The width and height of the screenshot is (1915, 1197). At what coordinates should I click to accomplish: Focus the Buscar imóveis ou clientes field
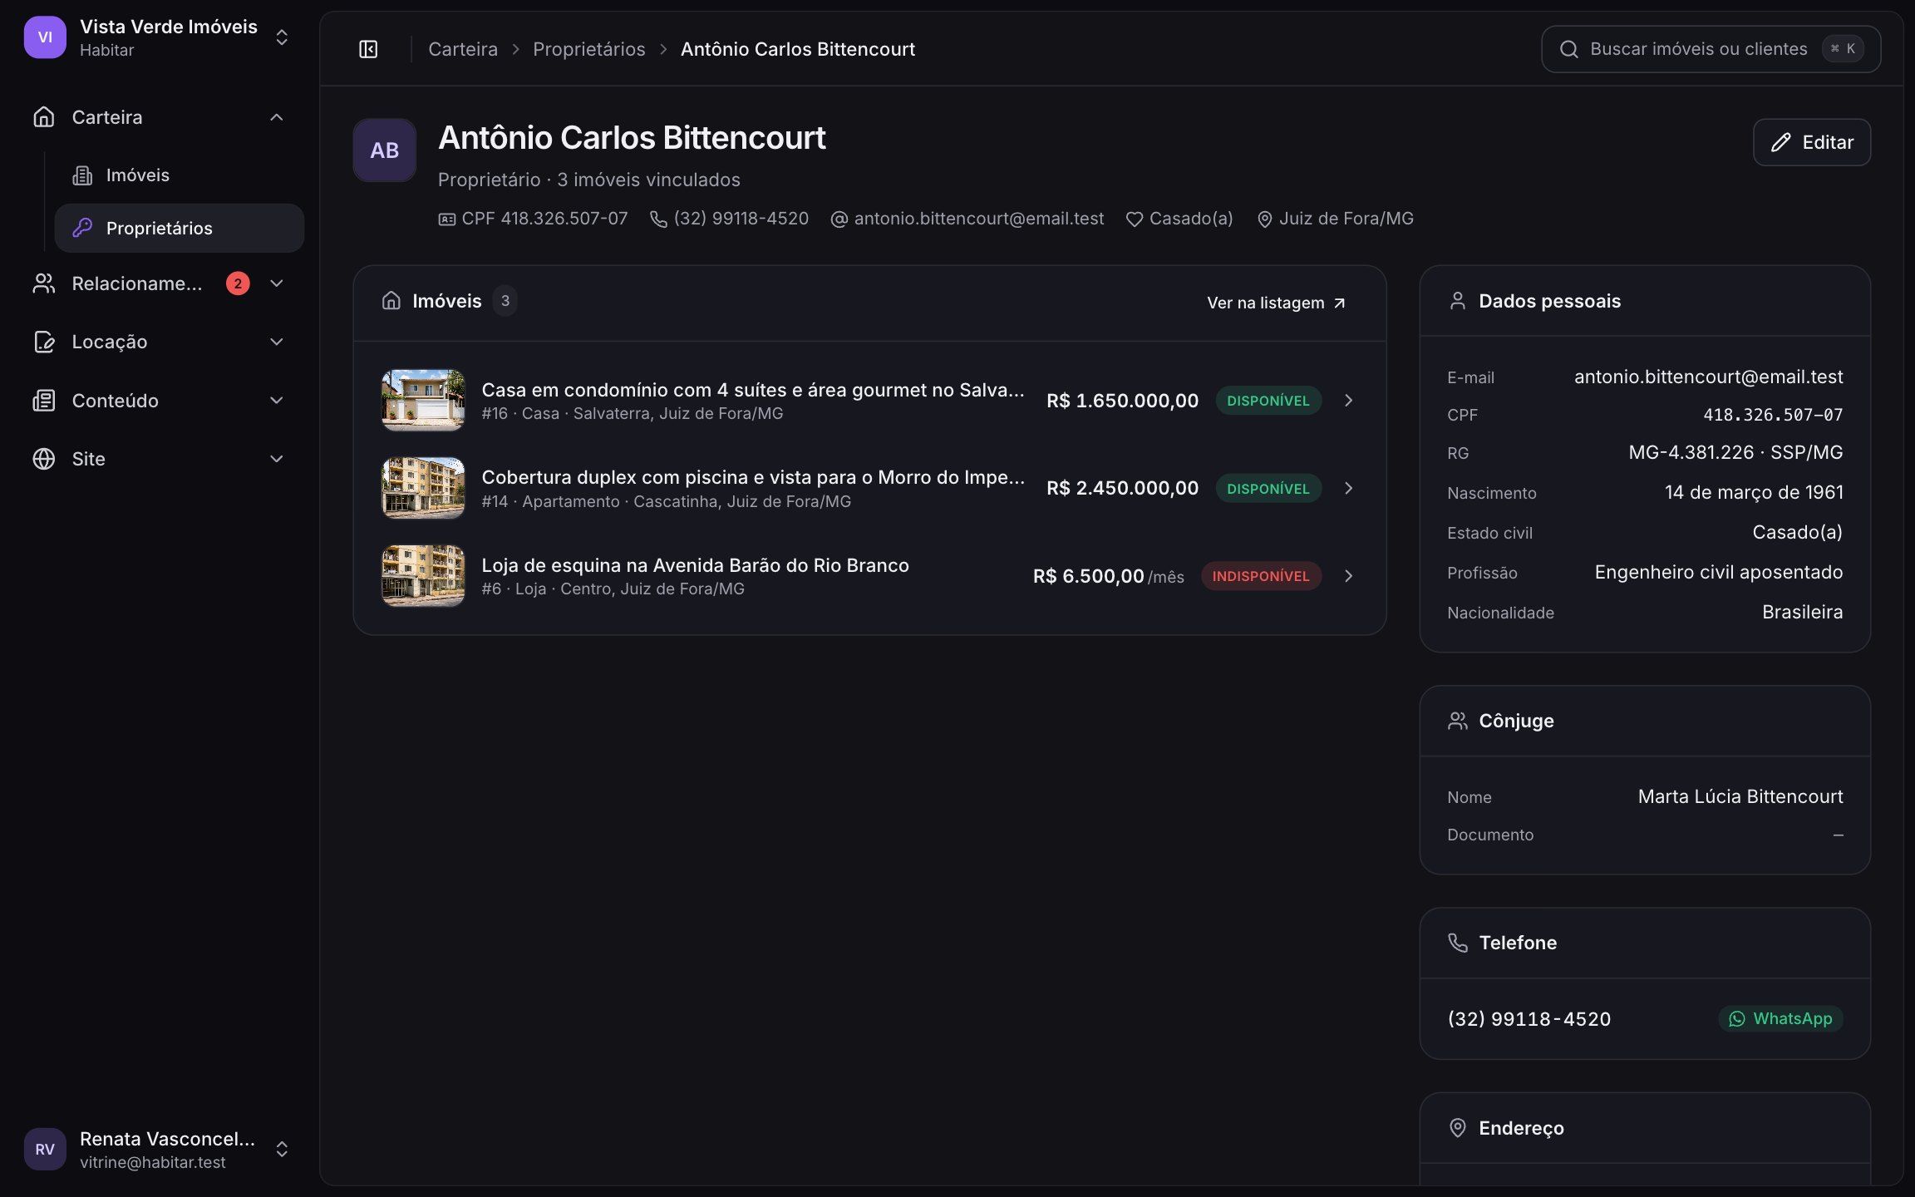coord(1711,49)
